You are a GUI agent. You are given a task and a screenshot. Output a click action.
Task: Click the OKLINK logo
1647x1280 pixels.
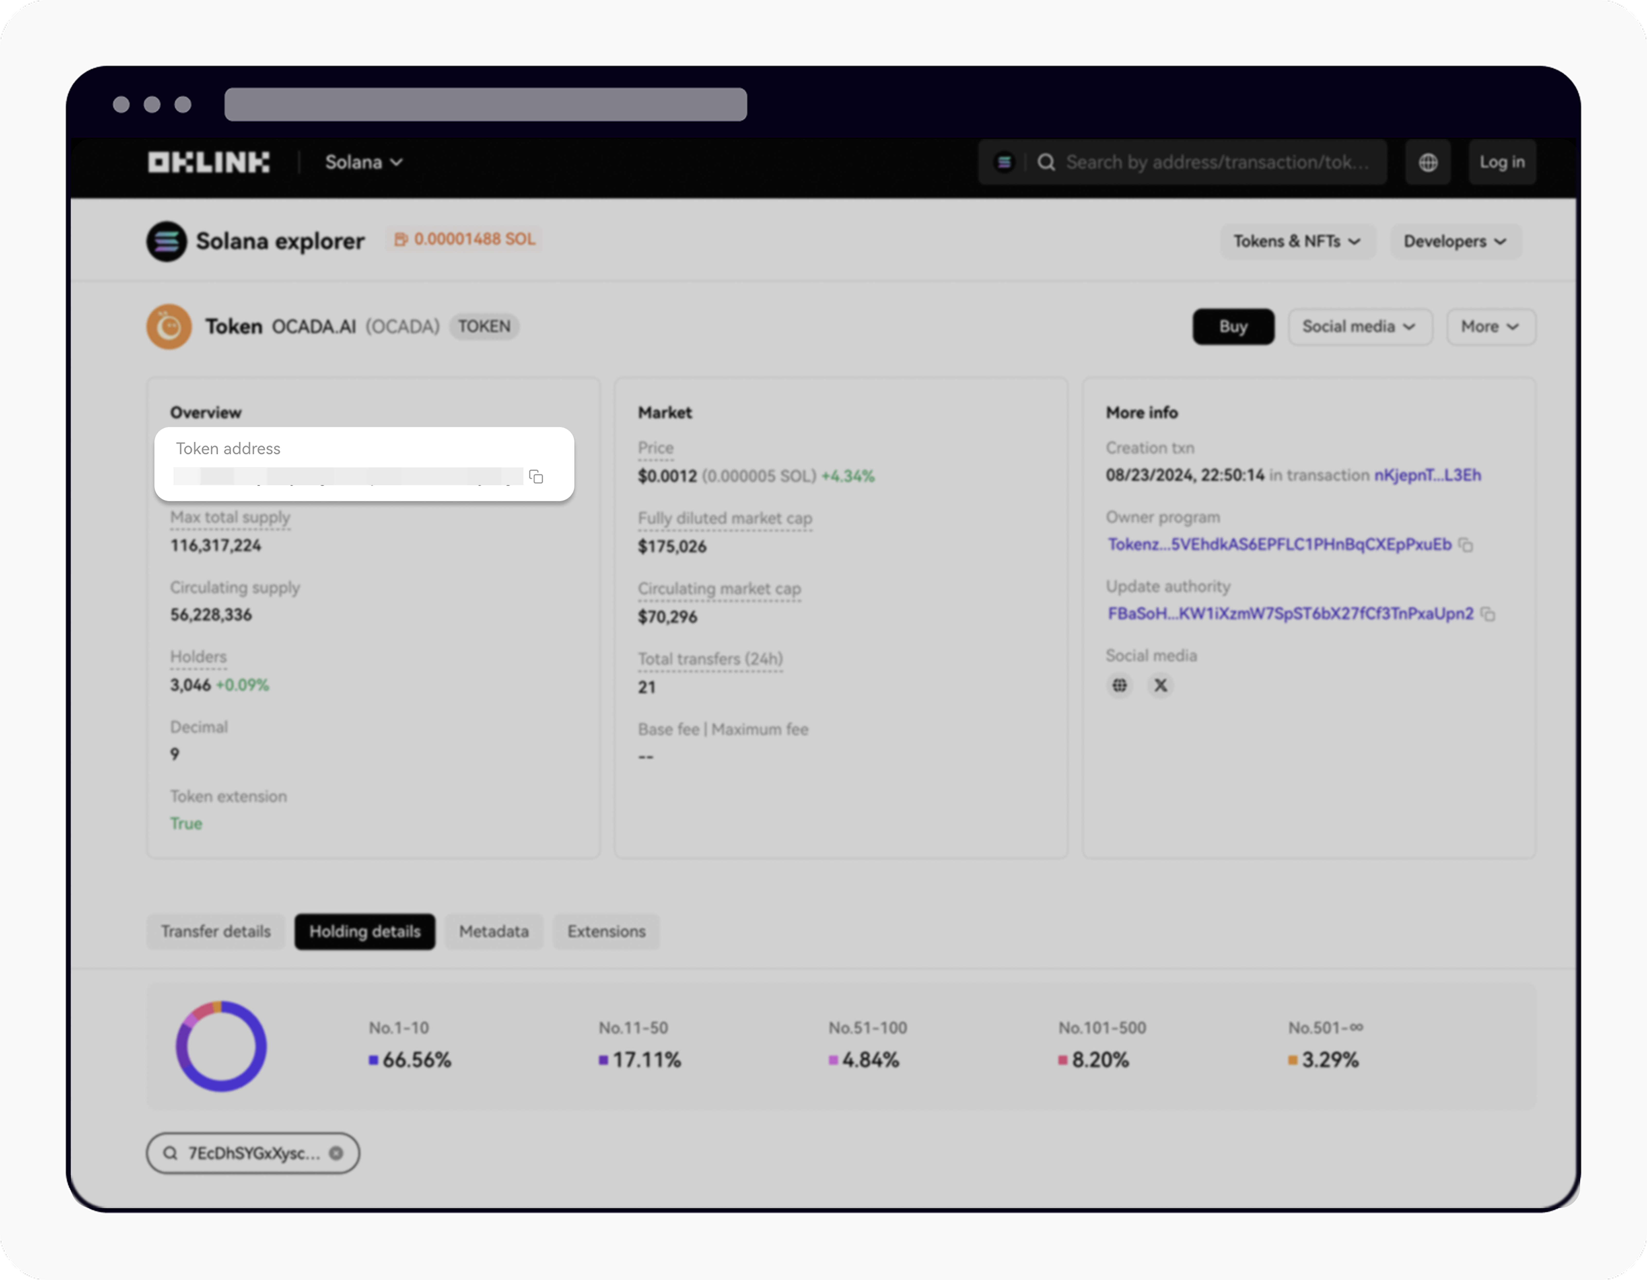[208, 162]
